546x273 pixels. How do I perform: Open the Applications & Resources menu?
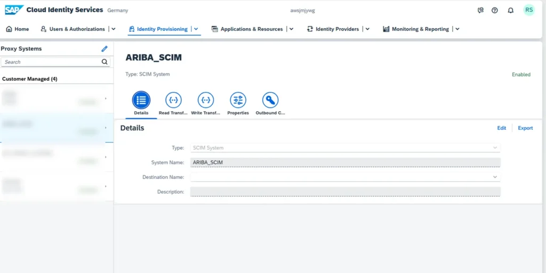247,29
